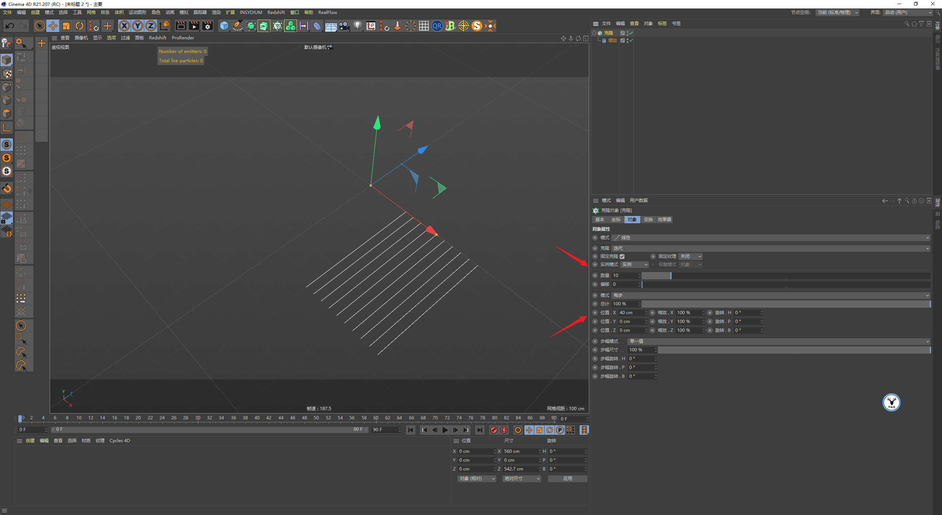Viewport: 942px width, 515px height.
Task: Select the Rotate tool
Action: pyautogui.click(x=79, y=26)
